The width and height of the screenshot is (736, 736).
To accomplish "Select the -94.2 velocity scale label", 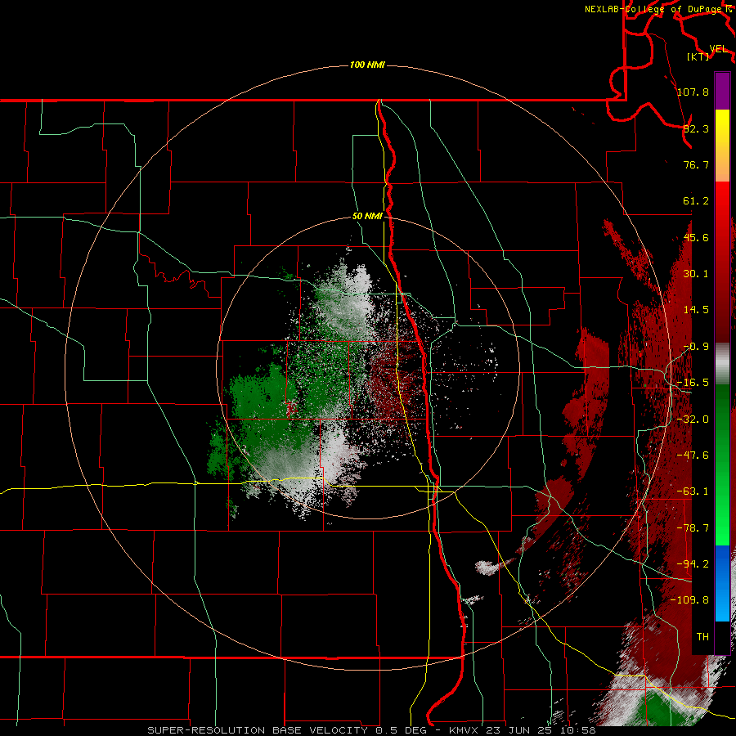I will coord(693,564).
